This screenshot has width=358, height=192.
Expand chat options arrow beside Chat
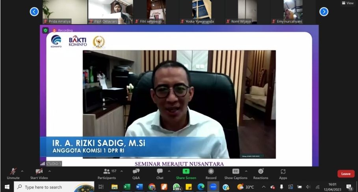pos(169,171)
